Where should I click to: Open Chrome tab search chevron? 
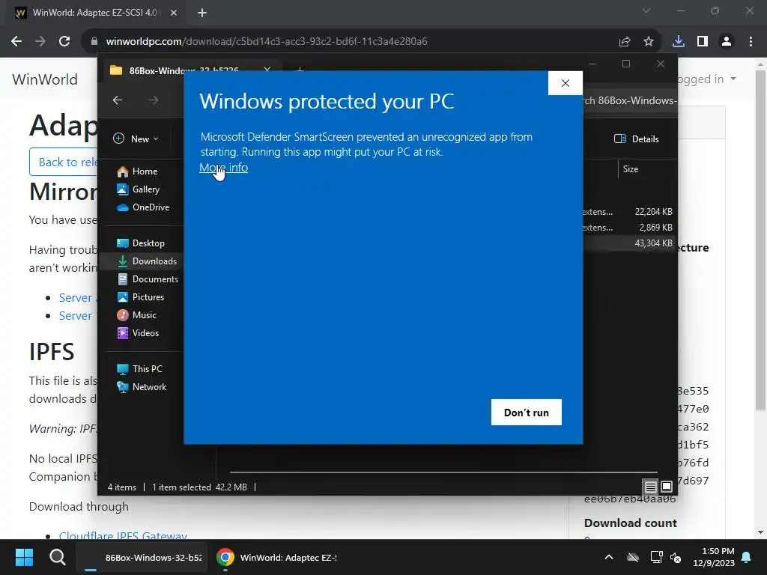pos(646,10)
